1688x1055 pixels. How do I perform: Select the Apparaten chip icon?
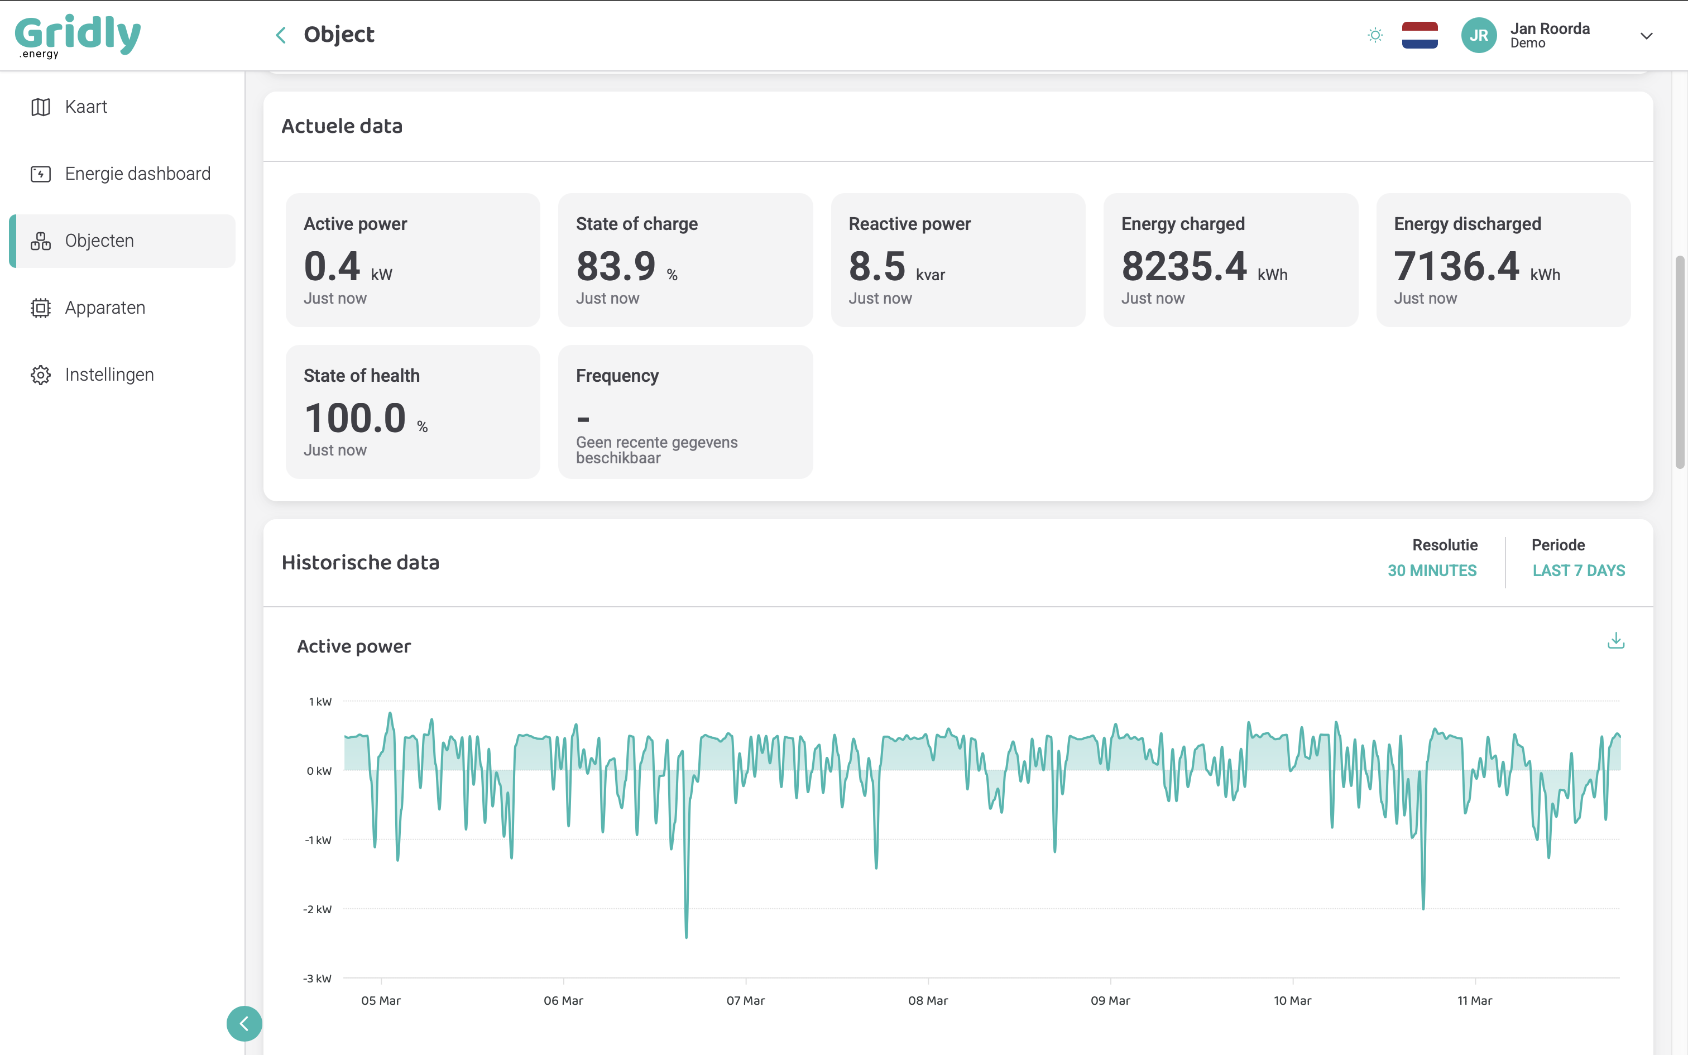[40, 307]
